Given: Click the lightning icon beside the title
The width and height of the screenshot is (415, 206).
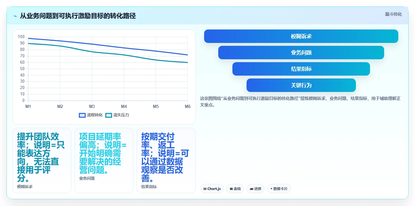Looking at the screenshot, I should tap(15, 16).
